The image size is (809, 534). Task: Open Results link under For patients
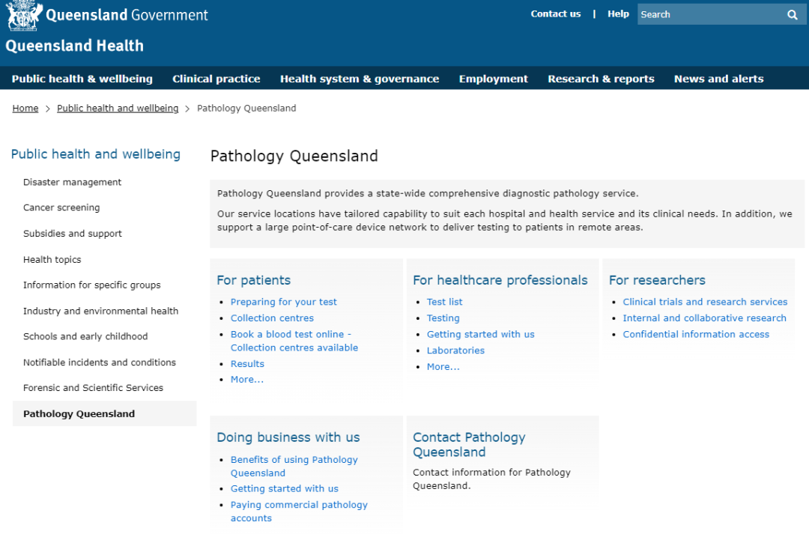[248, 364]
